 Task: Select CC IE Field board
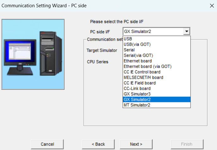click(157, 83)
